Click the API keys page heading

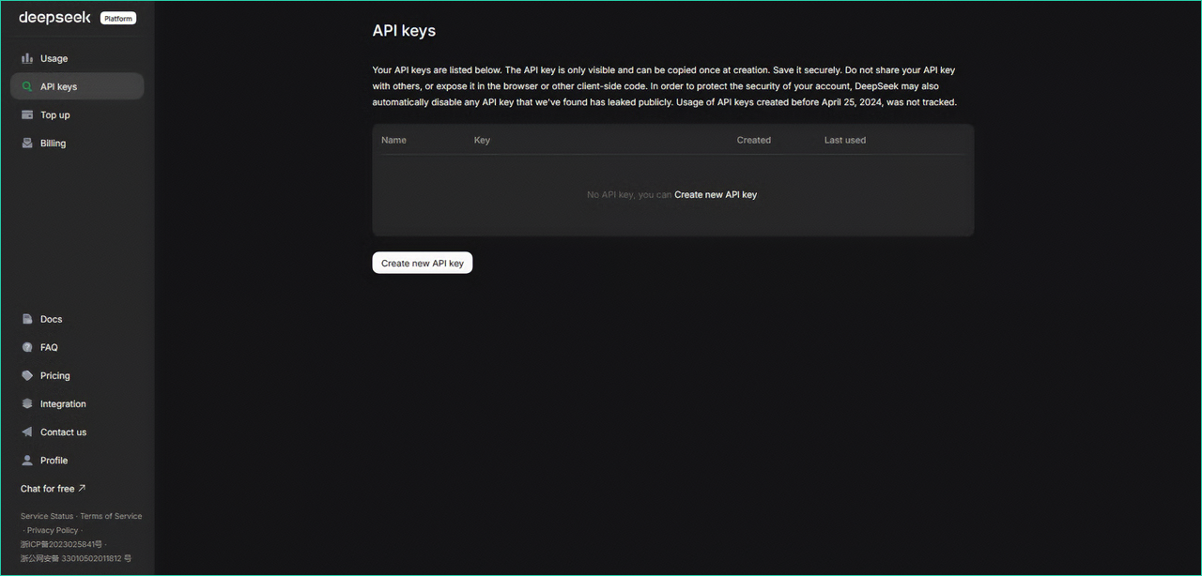pos(404,30)
